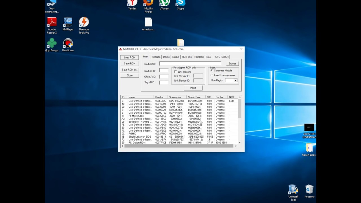Focus the Module ID input field
361x203 pixels.
(x=164, y=70)
